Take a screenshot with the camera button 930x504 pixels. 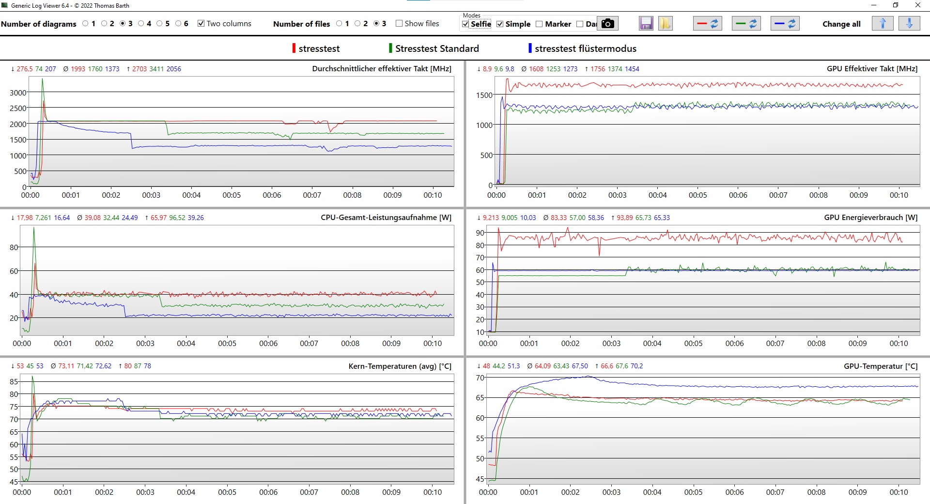pyautogui.click(x=607, y=24)
